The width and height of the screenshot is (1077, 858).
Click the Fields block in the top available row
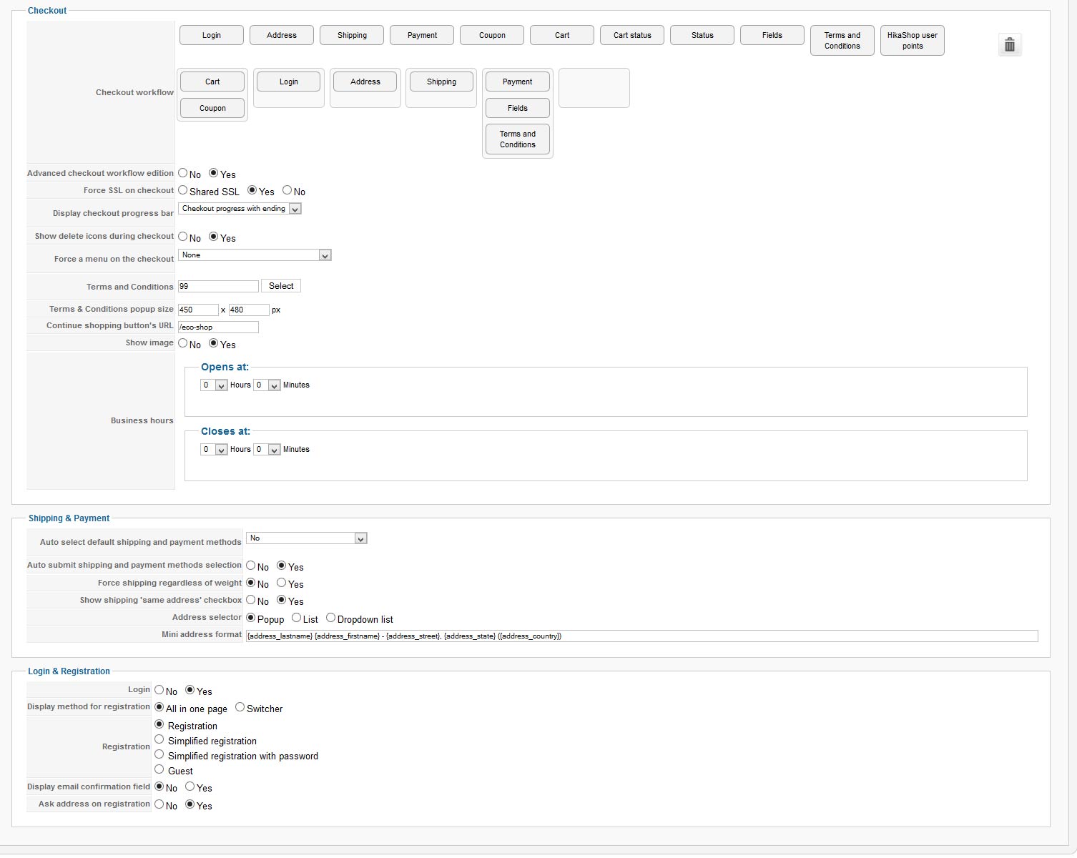pos(772,35)
